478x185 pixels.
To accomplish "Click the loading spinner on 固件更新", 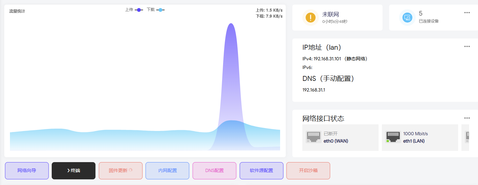I will point(131,170).
